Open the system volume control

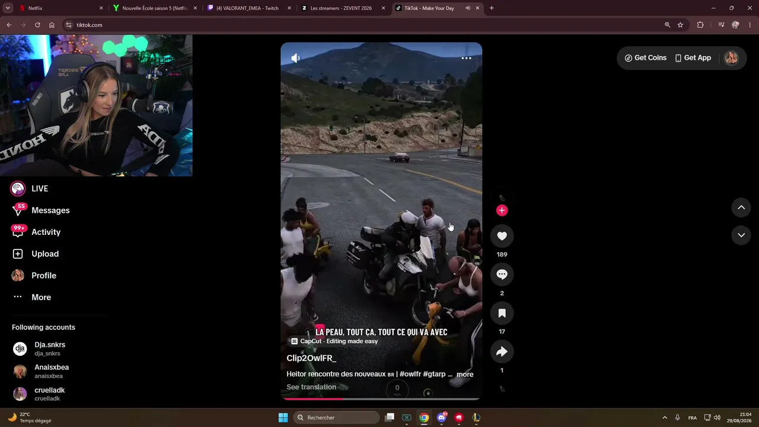pyautogui.click(x=717, y=418)
